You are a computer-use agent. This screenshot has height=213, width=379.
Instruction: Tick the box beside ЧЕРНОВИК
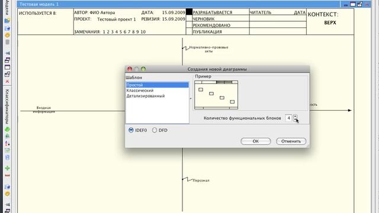[x=189, y=18]
